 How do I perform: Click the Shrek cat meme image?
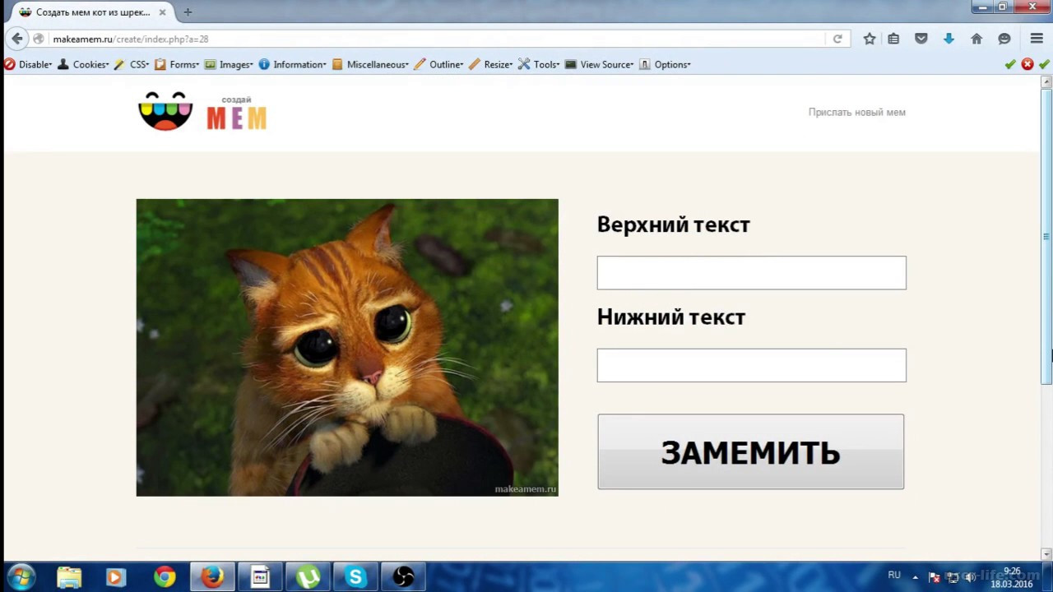pos(347,347)
